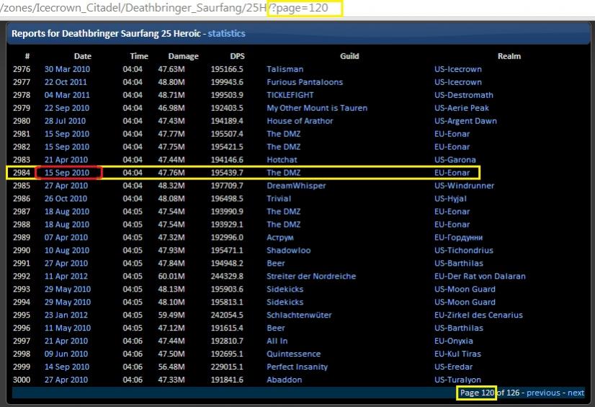This screenshot has width=595, height=407.
Task: Open the 26 Oct 2010 report
Action: pyautogui.click(x=66, y=199)
